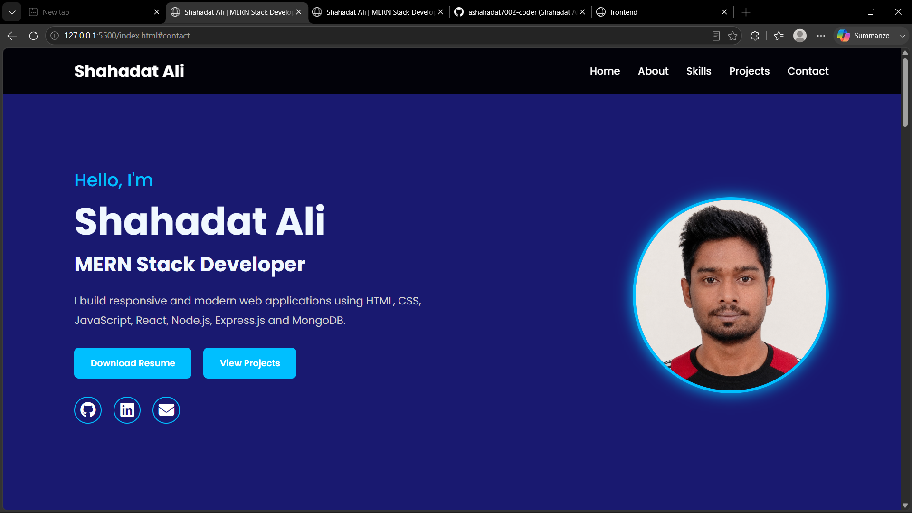Switch to the ashahadat7002-coder GitHub tab
Viewport: 912px width, 513px height.
pos(521,12)
